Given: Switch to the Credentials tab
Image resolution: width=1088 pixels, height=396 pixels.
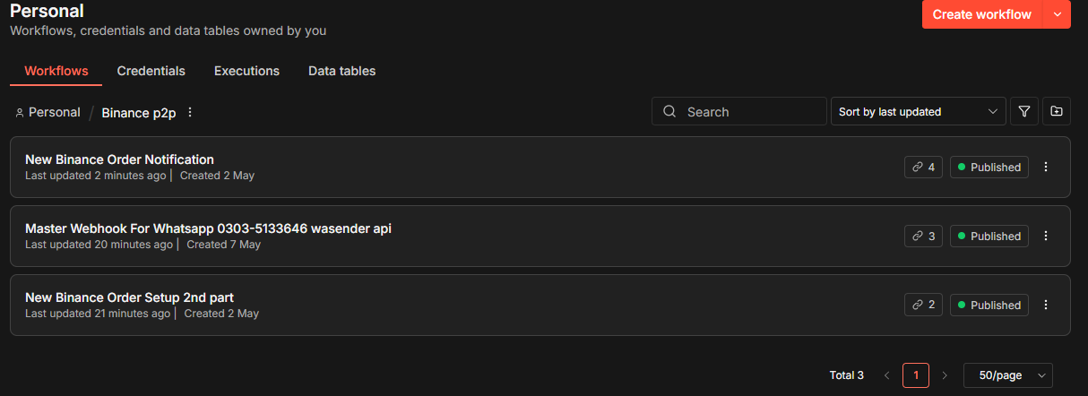Looking at the screenshot, I should tap(151, 71).
